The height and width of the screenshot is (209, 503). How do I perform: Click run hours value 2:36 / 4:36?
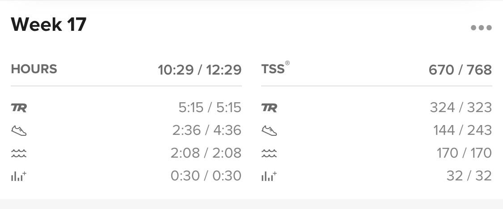[x=207, y=130]
